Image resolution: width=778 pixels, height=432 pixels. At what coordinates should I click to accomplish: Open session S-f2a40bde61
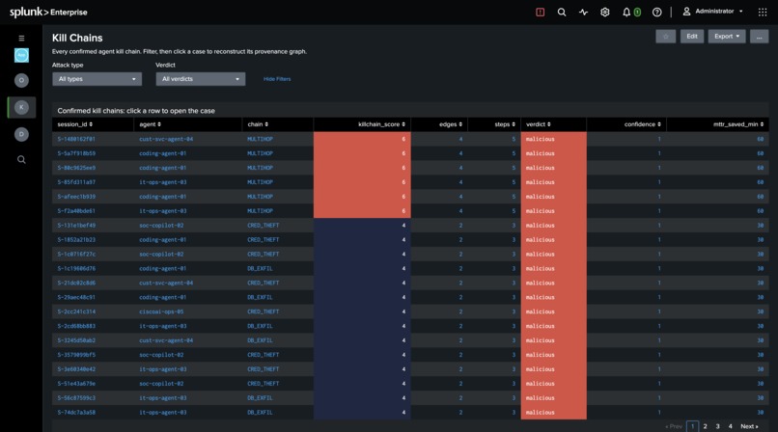(x=76, y=210)
